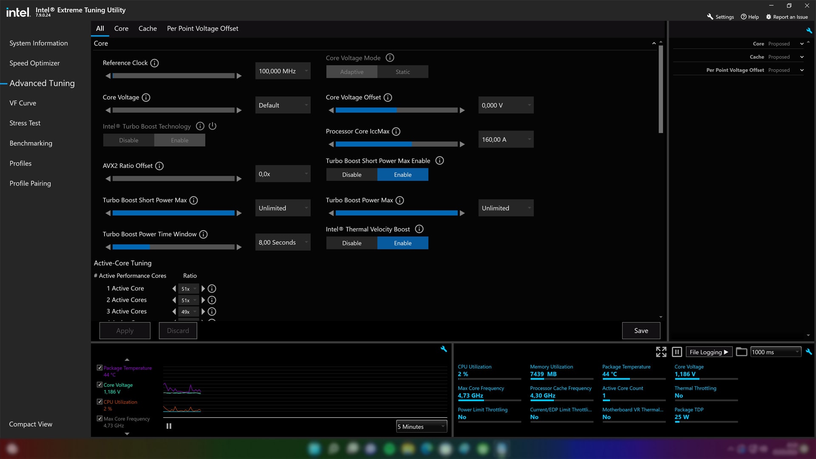Disable Intel Thermal Velocity Boost
The width and height of the screenshot is (816, 459).
click(352, 243)
